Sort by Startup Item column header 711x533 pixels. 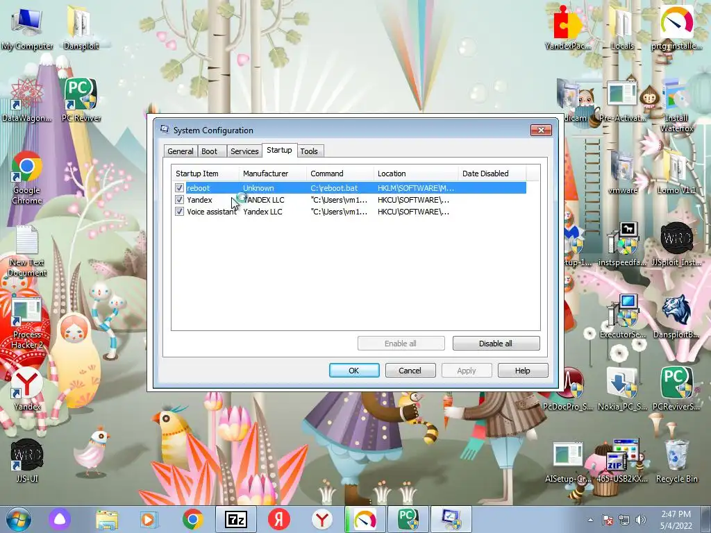pyautogui.click(x=205, y=173)
